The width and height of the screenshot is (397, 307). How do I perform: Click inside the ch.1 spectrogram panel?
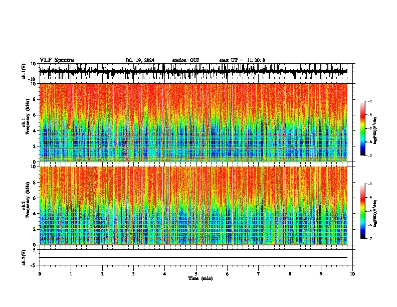pyautogui.click(x=193, y=122)
